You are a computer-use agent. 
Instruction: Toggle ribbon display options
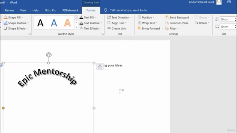(229, 2)
